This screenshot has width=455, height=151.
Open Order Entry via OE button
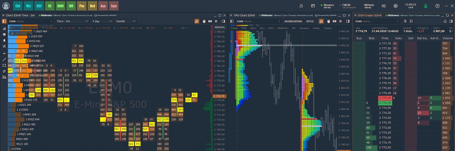point(50,6)
